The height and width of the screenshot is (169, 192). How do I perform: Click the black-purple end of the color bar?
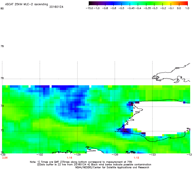(91, 3)
